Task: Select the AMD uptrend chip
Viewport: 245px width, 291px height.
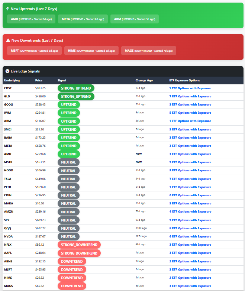Action: [x=31, y=19]
